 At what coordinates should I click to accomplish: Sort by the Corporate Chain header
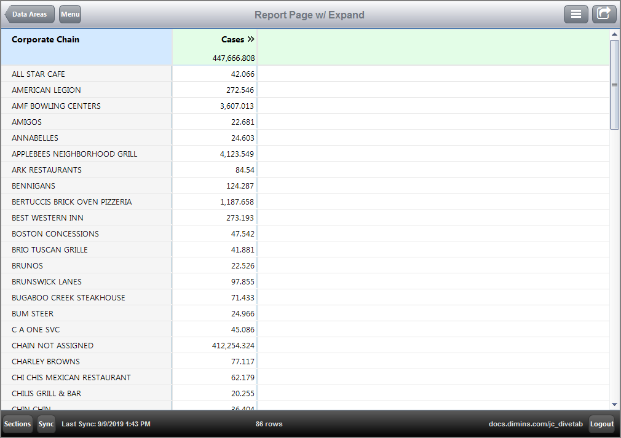(45, 39)
